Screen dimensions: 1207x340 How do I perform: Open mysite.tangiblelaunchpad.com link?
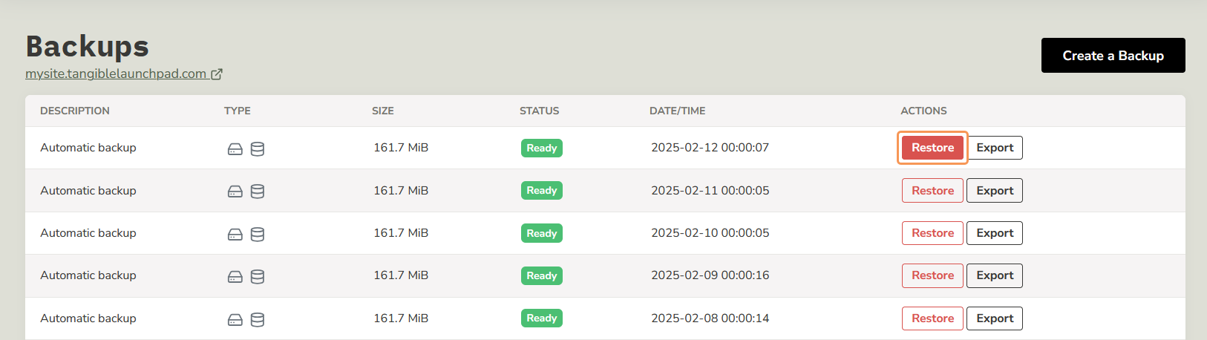coord(116,74)
